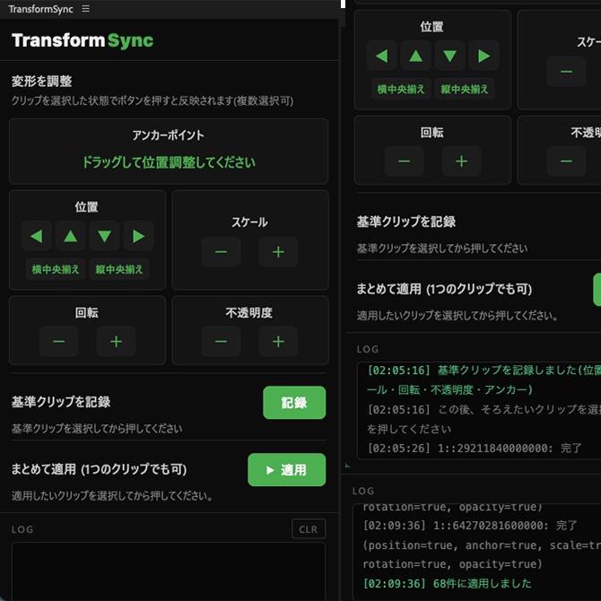Clear the log with the CLR button
The image size is (601, 601).
(309, 529)
